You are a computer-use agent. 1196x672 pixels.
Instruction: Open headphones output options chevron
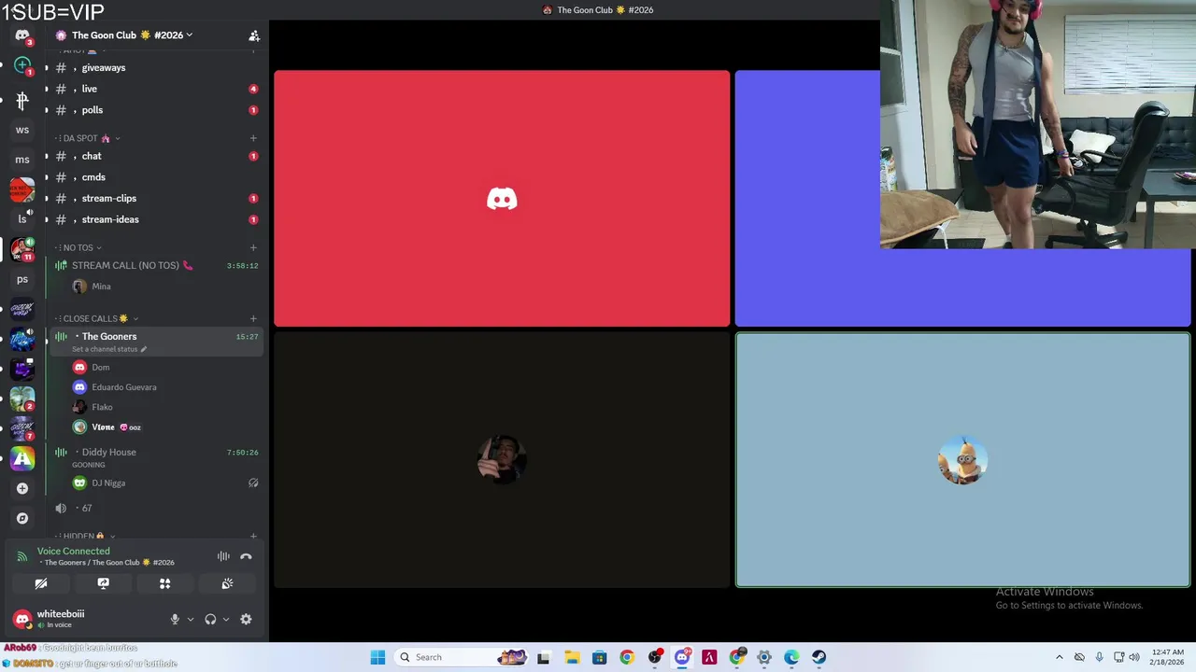[226, 619]
